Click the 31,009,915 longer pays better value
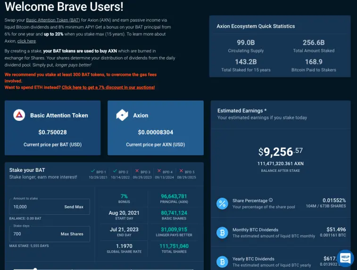This screenshot has height=270, width=357. 174,229
